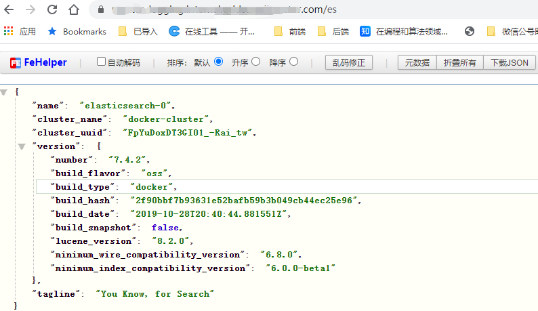Collapse the root JSON object triangle
The image size is (538, 311).
(4, 92)
